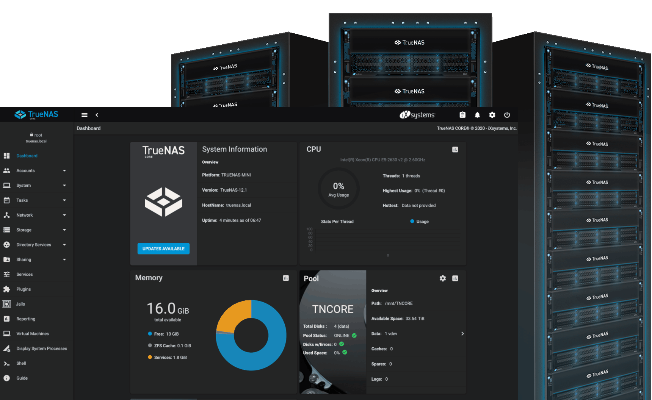
Task: Click Available Space: 33.54 TiB text
Action: coord(398,319)
